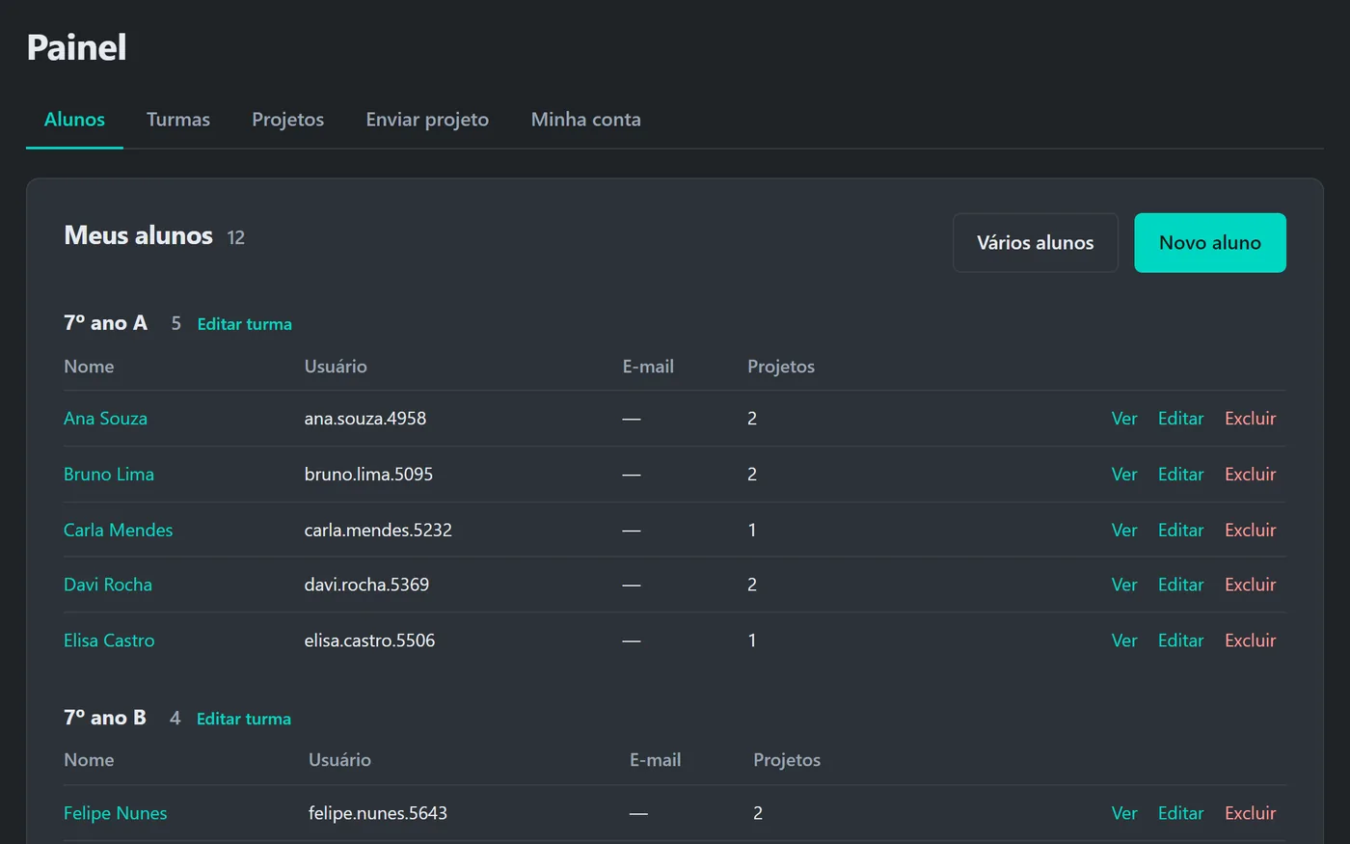1350x844 pixels.
Task: Select username elisa.castro.5506
Action: [369, 640]
